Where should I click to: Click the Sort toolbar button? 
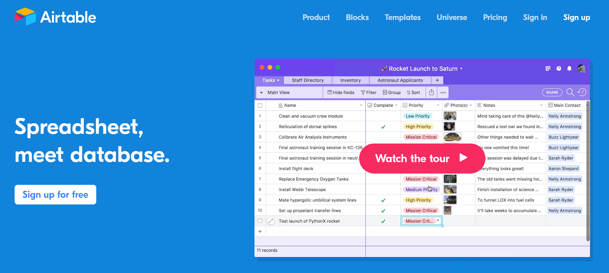pos(413,92)
